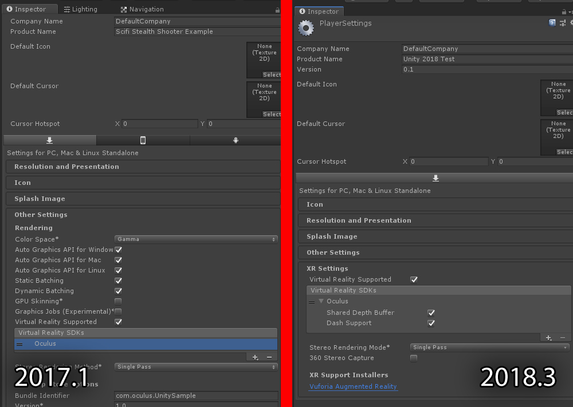573x407 pixels.
Task: Click the plus icon below Dash Support in 2018 panel
Action: 549,338
